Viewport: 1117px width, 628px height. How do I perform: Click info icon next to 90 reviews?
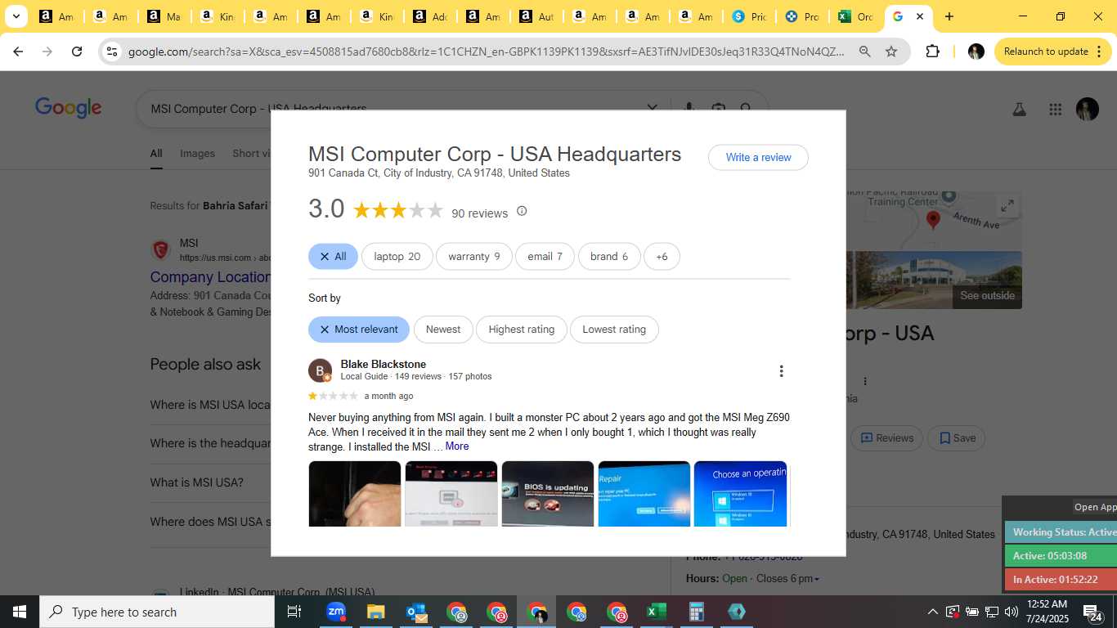pyautogui.click(x=522, y=211)
